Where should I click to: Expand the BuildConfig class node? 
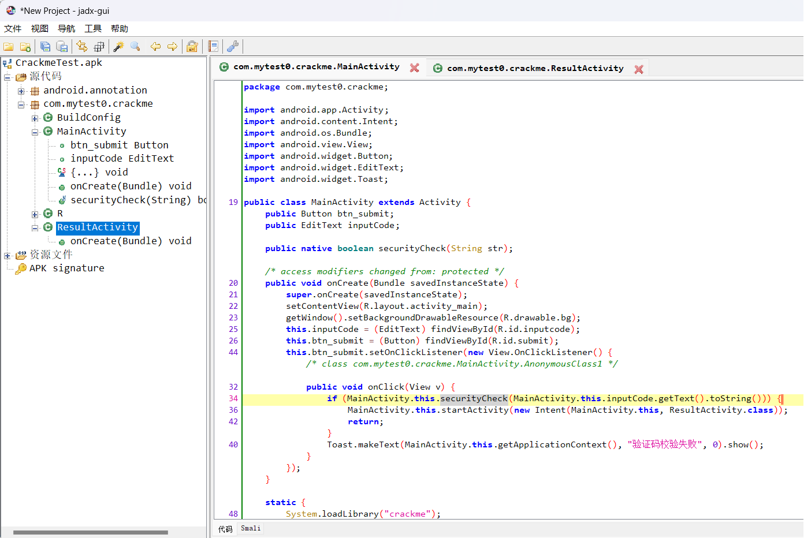(x=35, y=118)
